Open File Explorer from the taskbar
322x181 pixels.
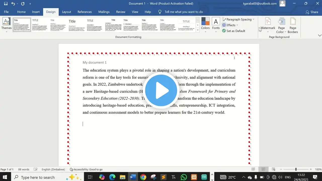click(x=123, y=177)
